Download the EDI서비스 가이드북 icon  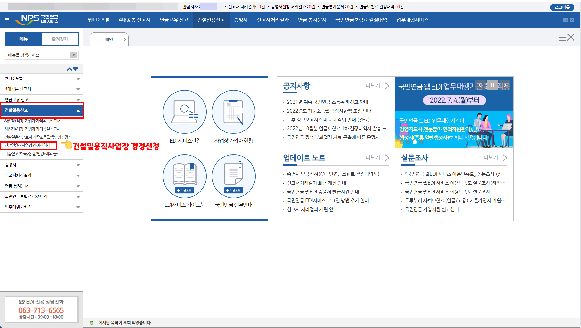tap(184, 176)
